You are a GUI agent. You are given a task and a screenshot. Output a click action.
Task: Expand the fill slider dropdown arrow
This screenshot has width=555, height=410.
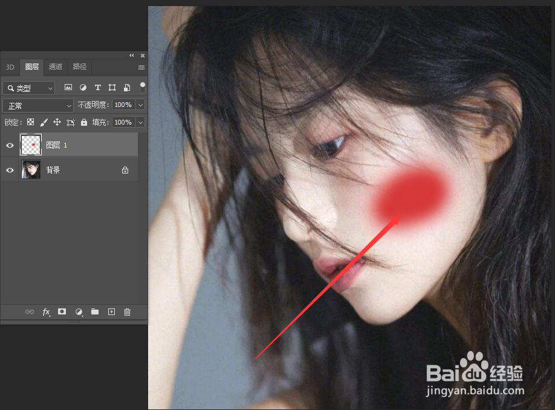pyautogui.click(x=140, y=122)
